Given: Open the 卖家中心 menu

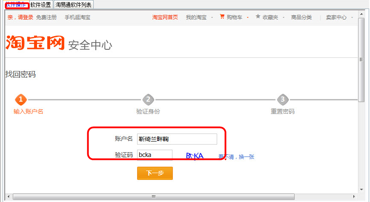Looking at the screenshot, I should [336, 17].
